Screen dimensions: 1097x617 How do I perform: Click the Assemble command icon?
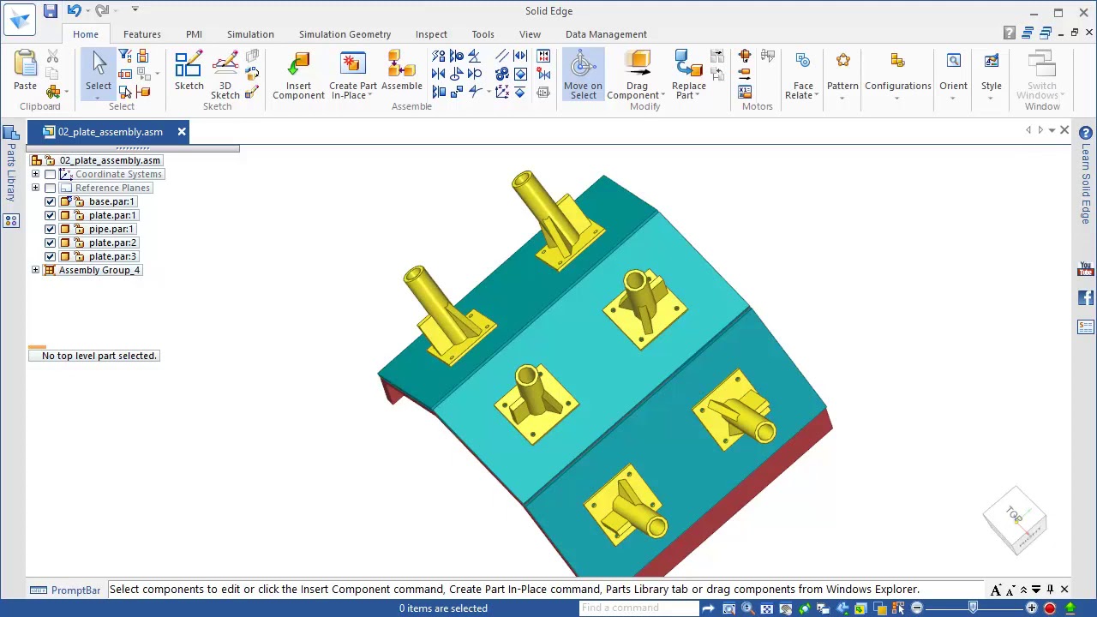pos(401,65)
